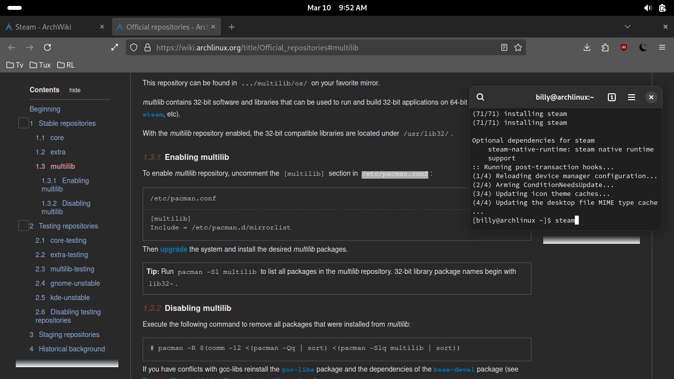Click the battery status icon
674x379 pixels.
(662, 8)
